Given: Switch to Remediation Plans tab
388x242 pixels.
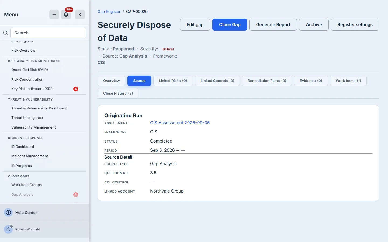Looking at the screenshot, I should point(267,81).
